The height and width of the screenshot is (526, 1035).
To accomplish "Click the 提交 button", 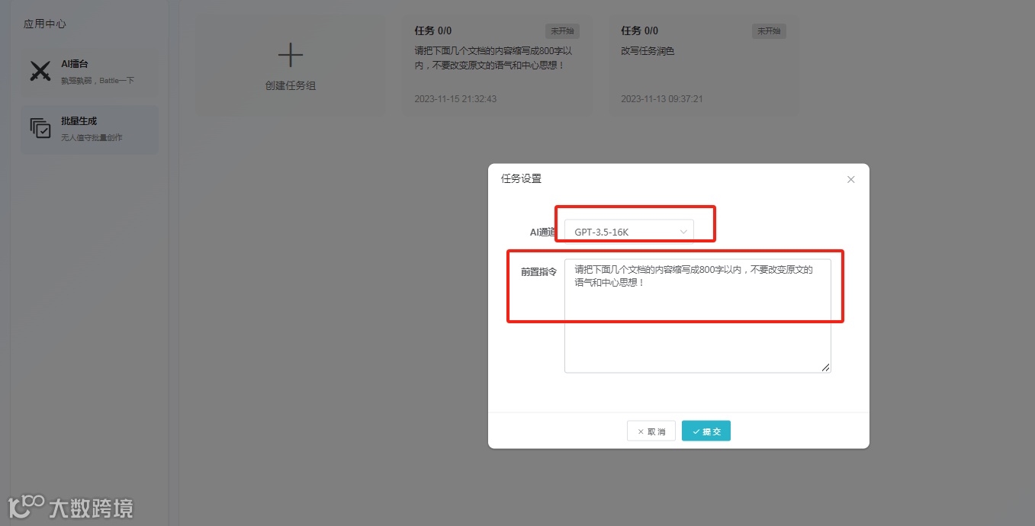I will pos(706,431).
